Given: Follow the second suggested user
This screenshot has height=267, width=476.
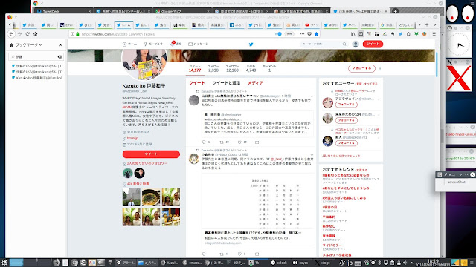Looking at the screenshot, I should pyautogui.click(x=346, y=120).
